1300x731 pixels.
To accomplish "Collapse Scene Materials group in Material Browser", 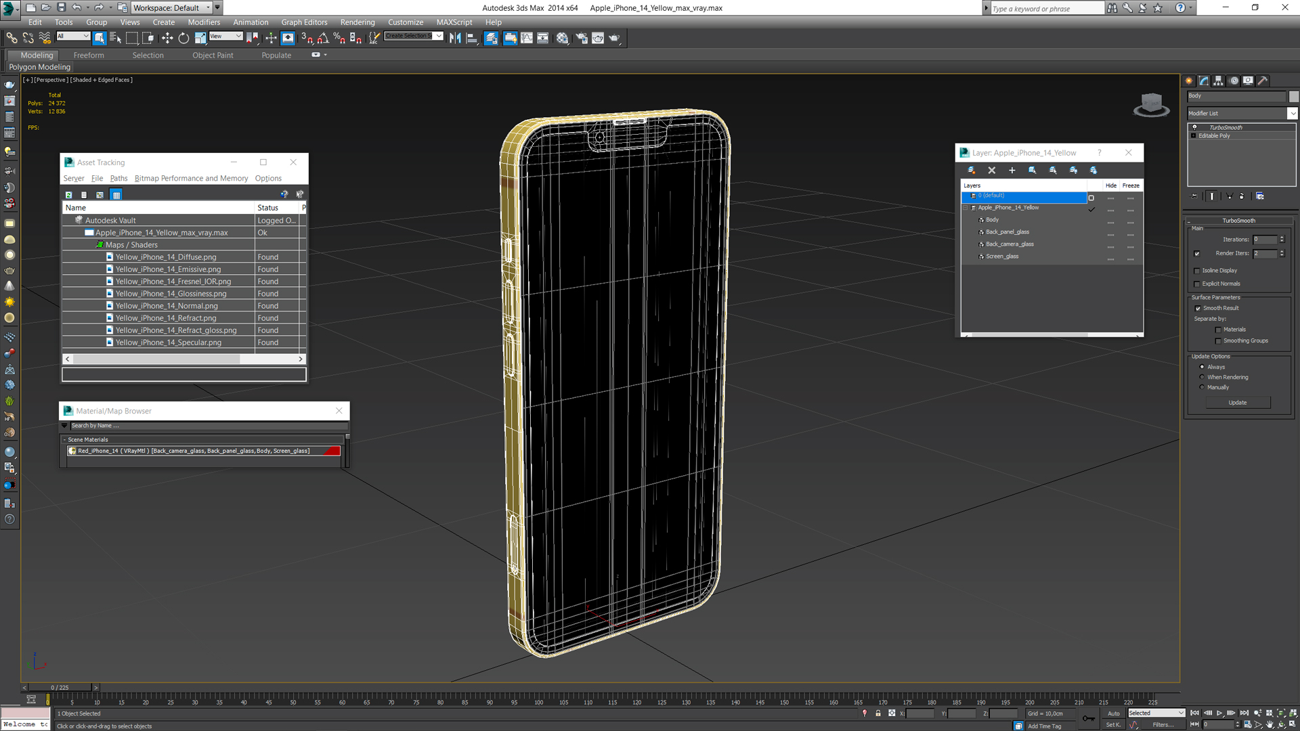I will click(x=64, y=440).
